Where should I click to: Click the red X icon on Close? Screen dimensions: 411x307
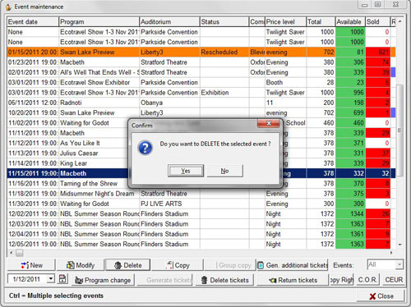(372, 296)
